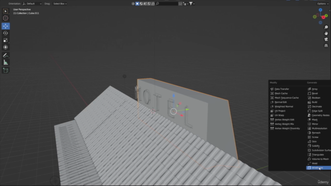Click the highlighted square mode icon in header
Screen dimensions: 331x186
(137, 4)
